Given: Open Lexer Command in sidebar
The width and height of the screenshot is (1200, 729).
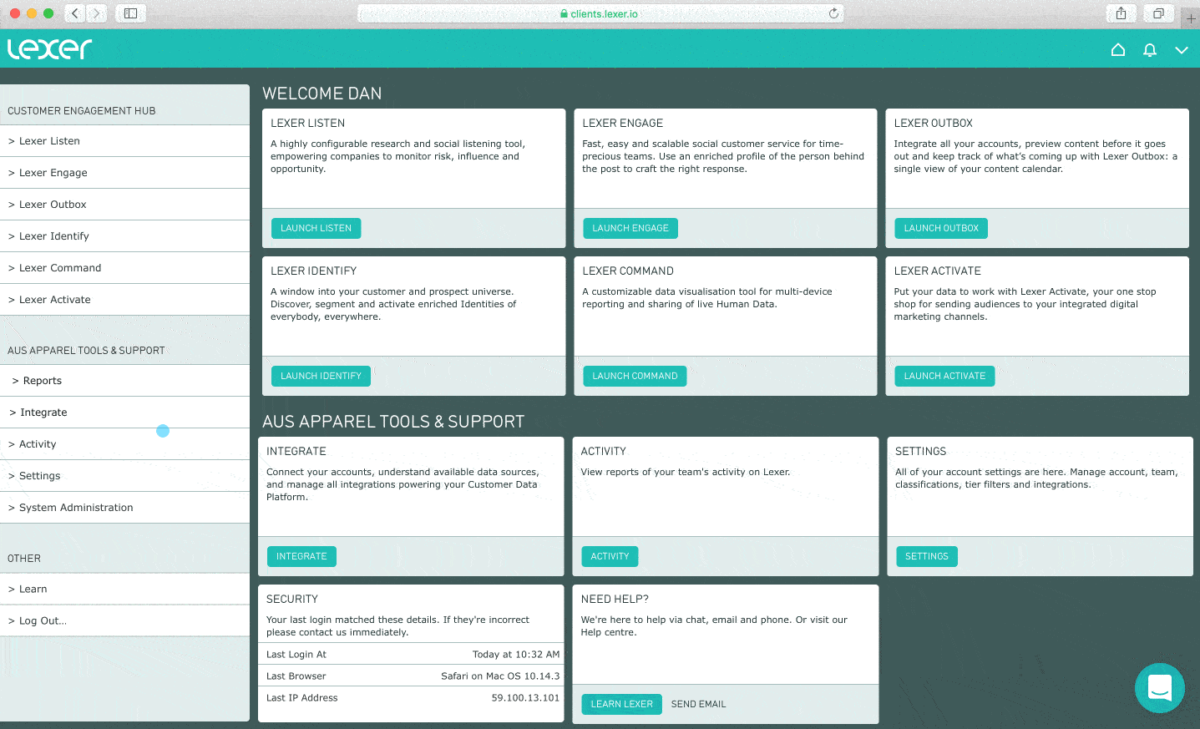Looking at the screenshot, I should pyautogui.click(x=124, y=268).
